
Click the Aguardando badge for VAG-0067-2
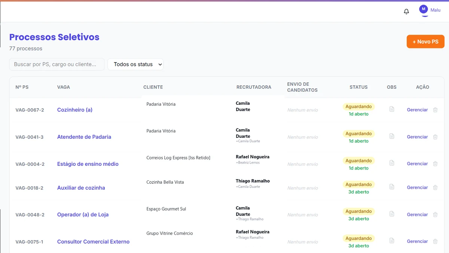[358, 107]
